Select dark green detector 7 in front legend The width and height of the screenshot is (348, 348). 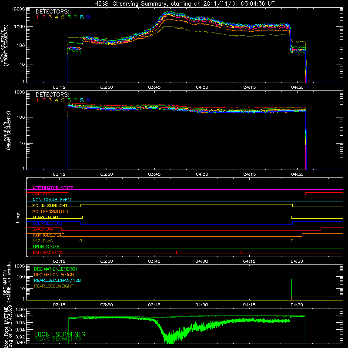click(x=75, y=17)
